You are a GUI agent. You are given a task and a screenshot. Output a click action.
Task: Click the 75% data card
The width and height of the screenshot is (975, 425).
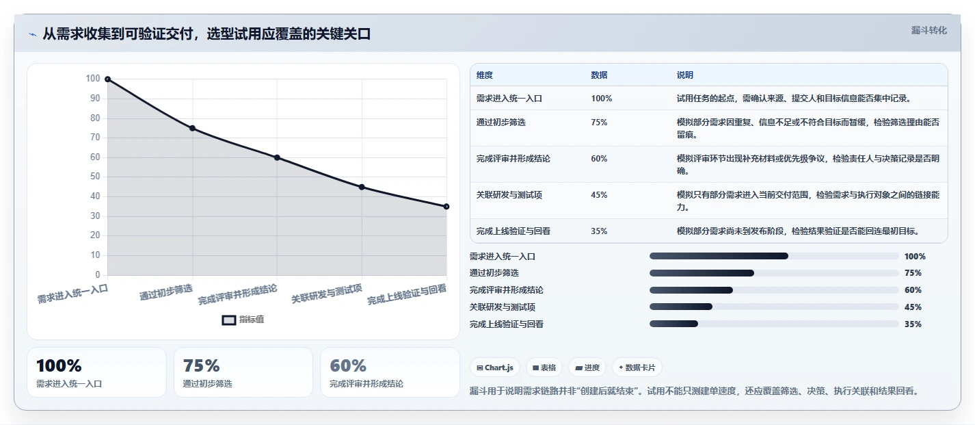coord(243,372)
